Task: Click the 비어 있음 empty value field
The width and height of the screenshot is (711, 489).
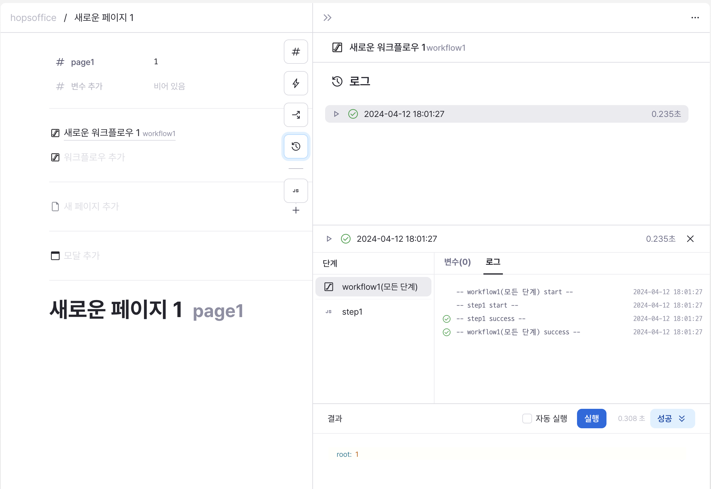Action: coord(170,86)
